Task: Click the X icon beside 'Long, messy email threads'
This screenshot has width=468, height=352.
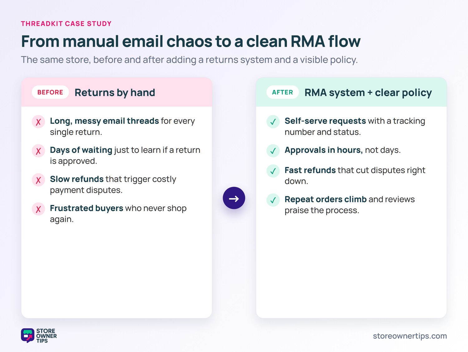Action: click(x=38, y=122)
